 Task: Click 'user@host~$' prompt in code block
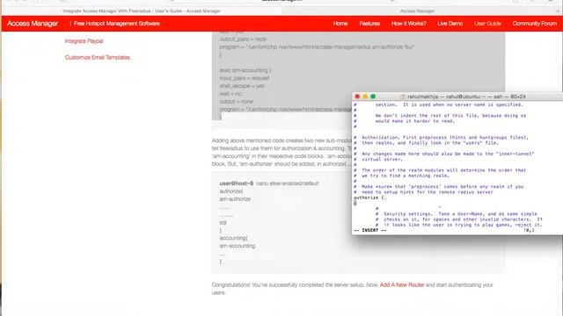[237, 183]
